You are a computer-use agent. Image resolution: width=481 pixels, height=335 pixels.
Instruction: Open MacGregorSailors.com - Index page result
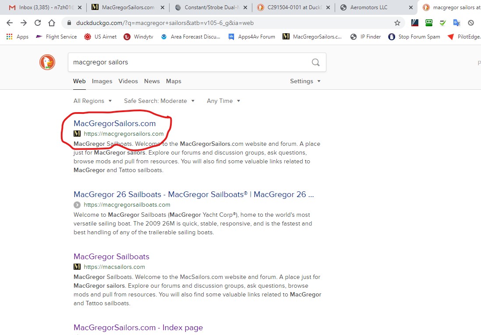coord(138,328)
